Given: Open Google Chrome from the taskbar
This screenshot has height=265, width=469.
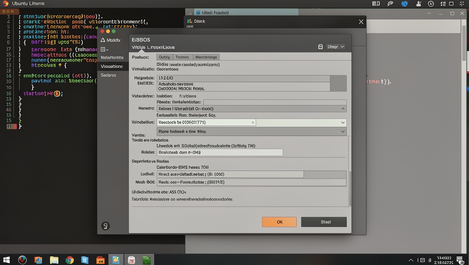Looking at the screenshot, I should tap(70, 260).
